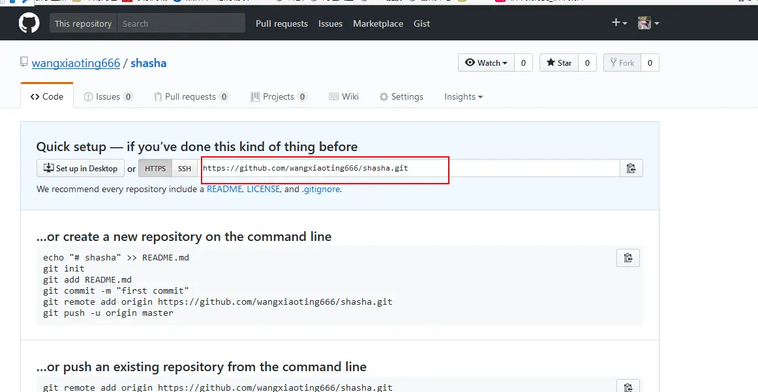The height and width of the screenshot is (392, 758).
Task: Select the Code tab
Action: coord(47,96)
